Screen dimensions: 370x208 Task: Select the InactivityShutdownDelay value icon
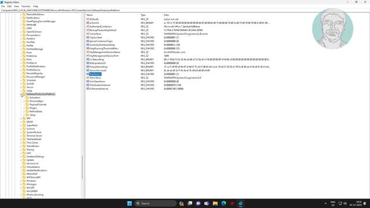tap(87, 45)
